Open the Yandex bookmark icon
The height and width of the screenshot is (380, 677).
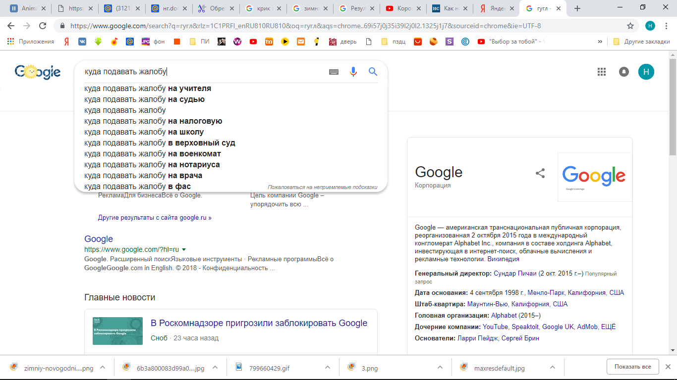tap(66, 42)
